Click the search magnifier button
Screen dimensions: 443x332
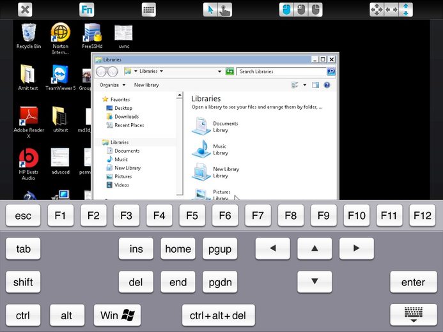point(331,72)
